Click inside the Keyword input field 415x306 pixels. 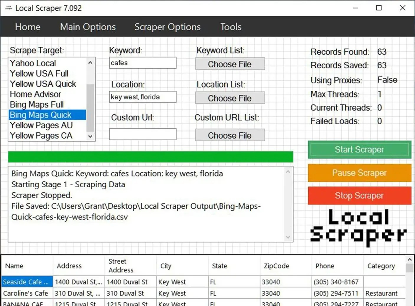(x=142, y=62)
